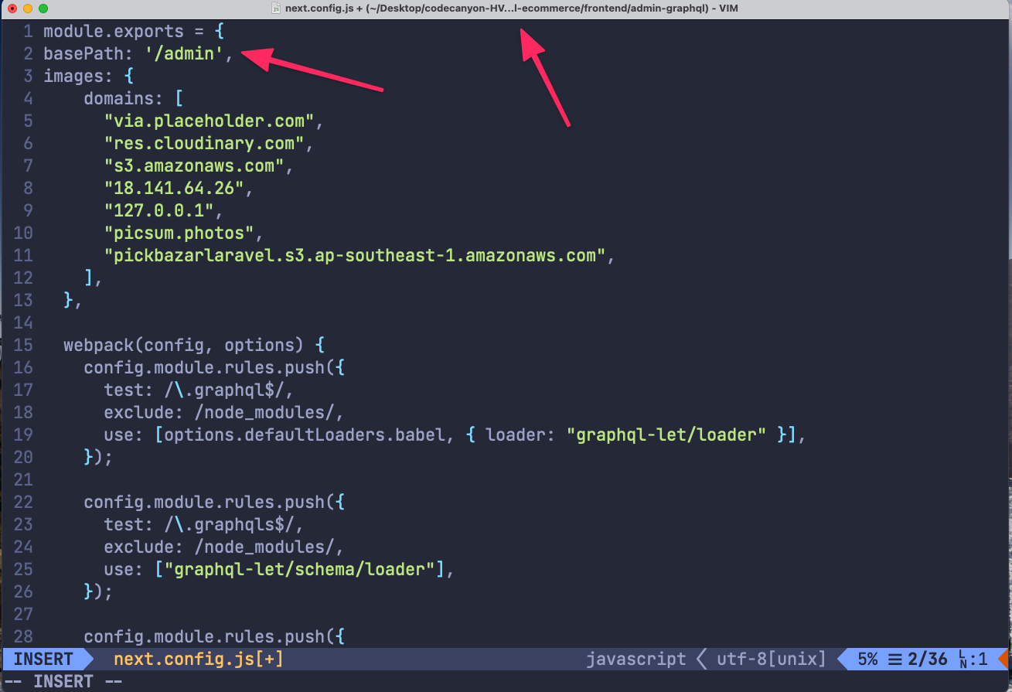Click the utf-8[unix] encoding label
This screenshot has height=692, width=1012.
tap(772, 660)
